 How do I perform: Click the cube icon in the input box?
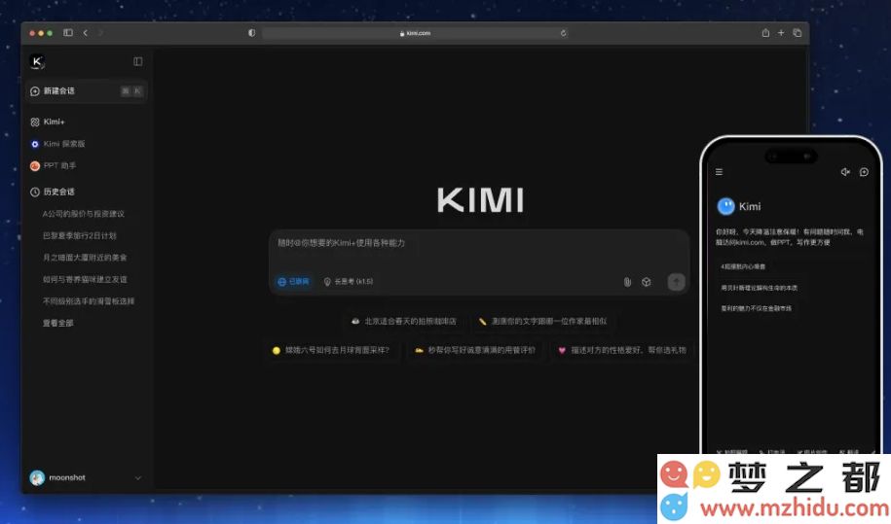[646, 282]
